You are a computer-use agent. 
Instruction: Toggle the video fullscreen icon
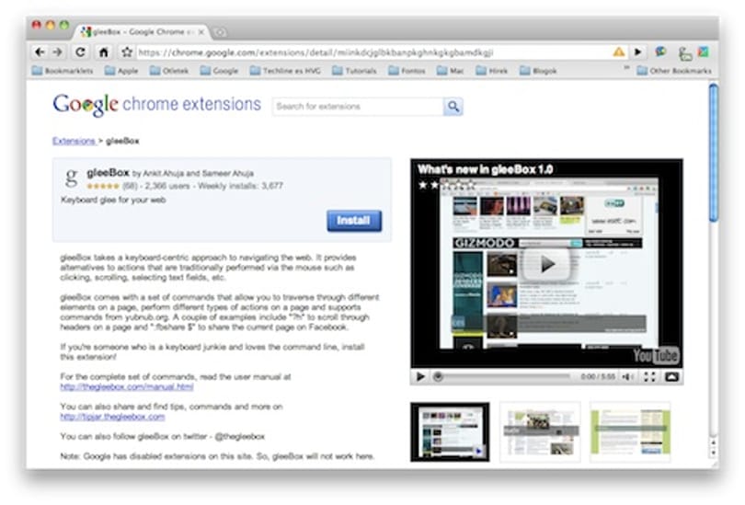pos(649,377)
